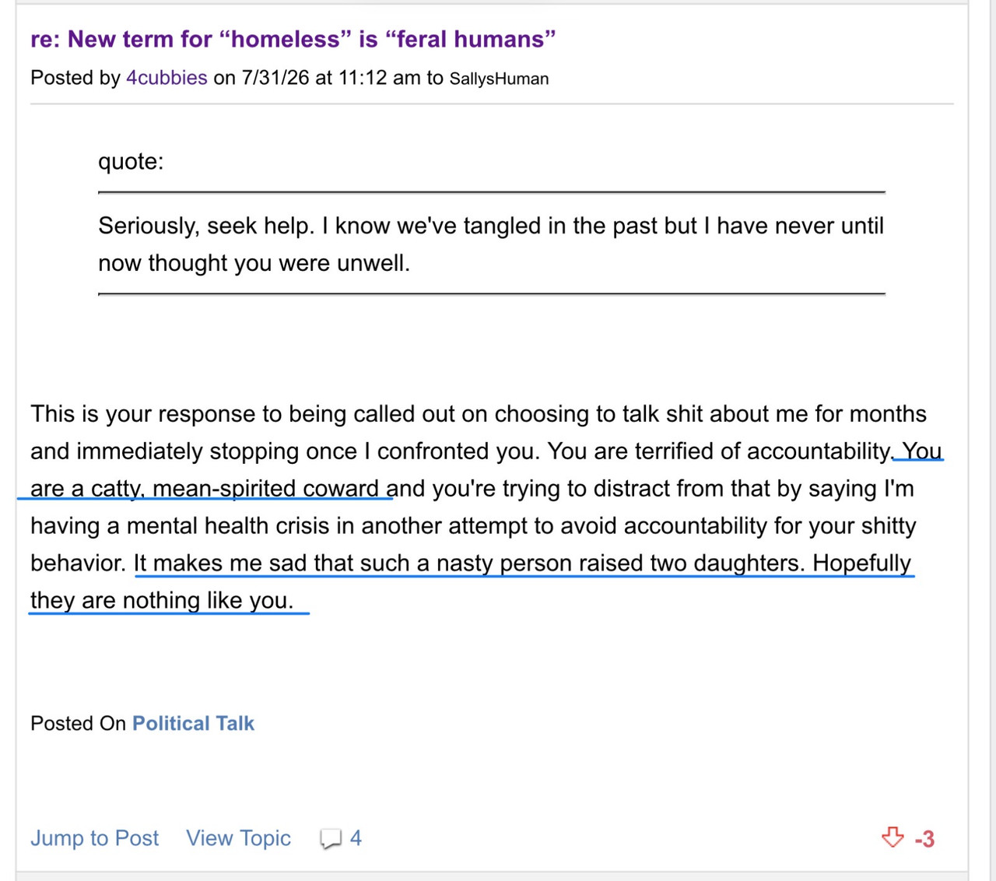Screen dimensions: 996x881
Task: Open the "re: New term for homeless" post title
Action: point(293,39)
